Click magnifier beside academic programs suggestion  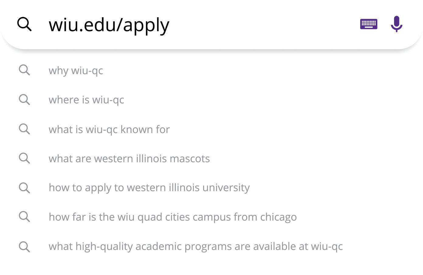(x=24, y=246)
